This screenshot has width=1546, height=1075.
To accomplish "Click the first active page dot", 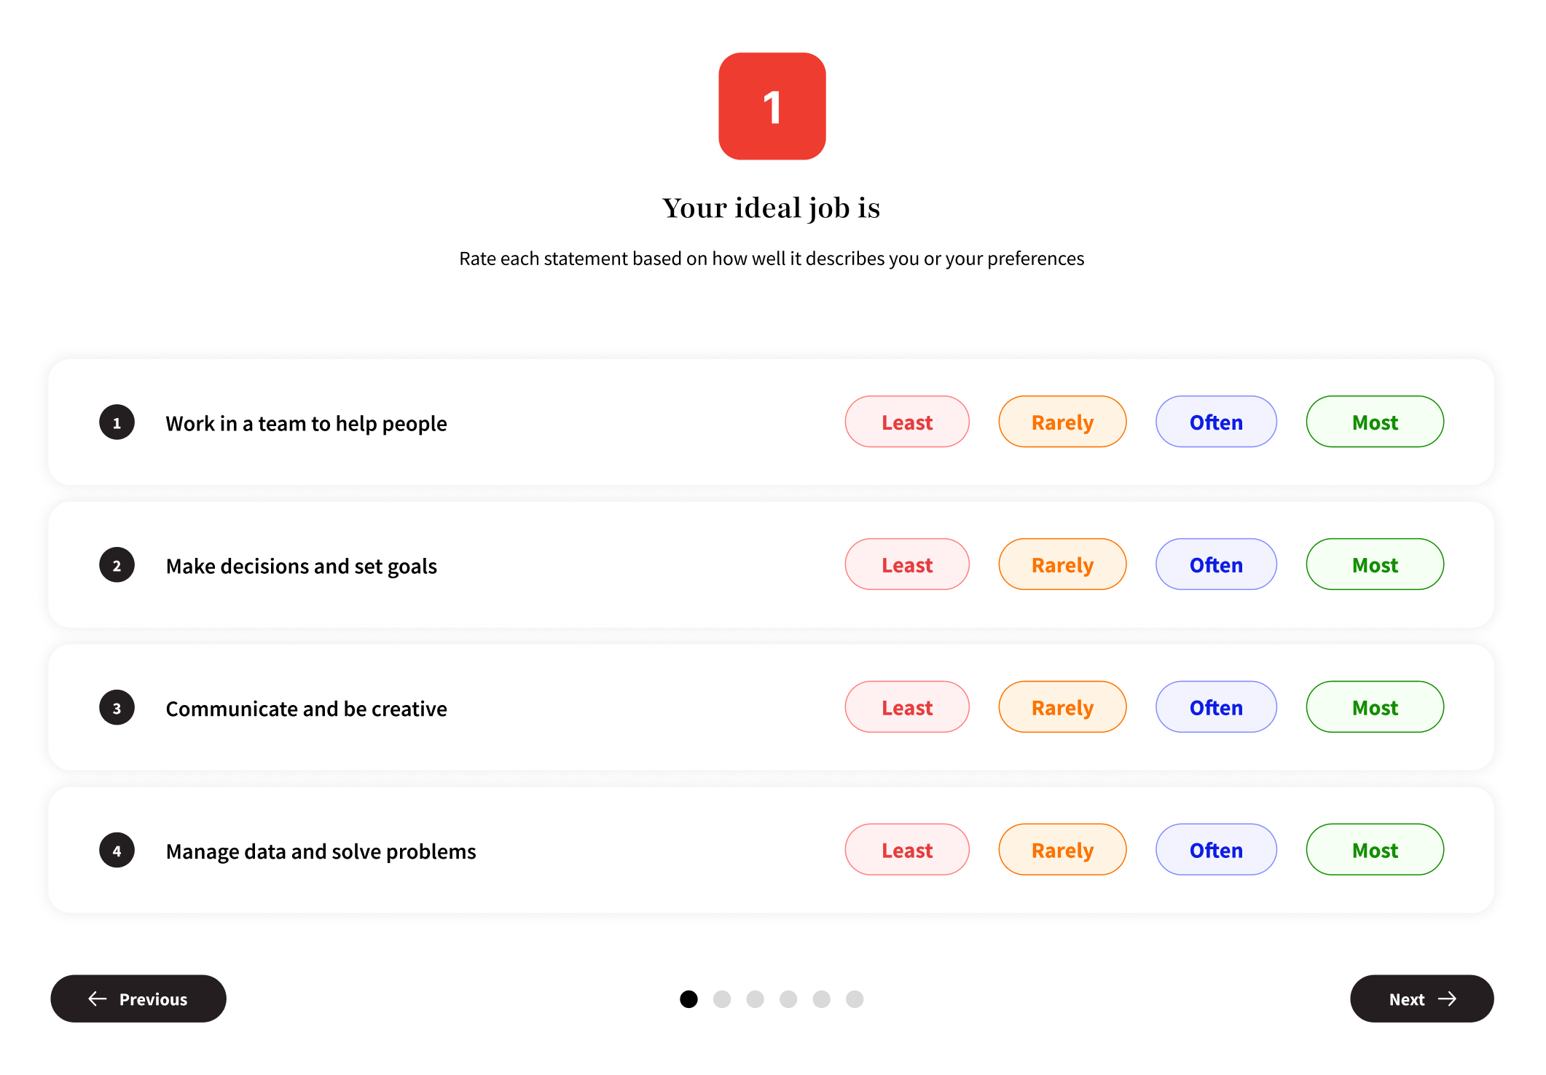I will pyautogui.click(x=688, y=999).
